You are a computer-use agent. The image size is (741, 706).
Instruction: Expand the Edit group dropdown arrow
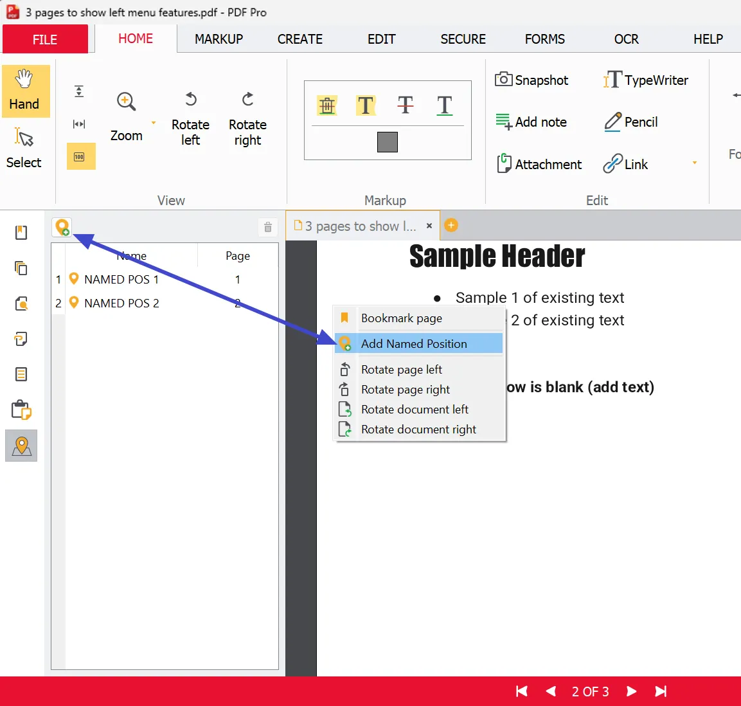(x=695, y=163)
